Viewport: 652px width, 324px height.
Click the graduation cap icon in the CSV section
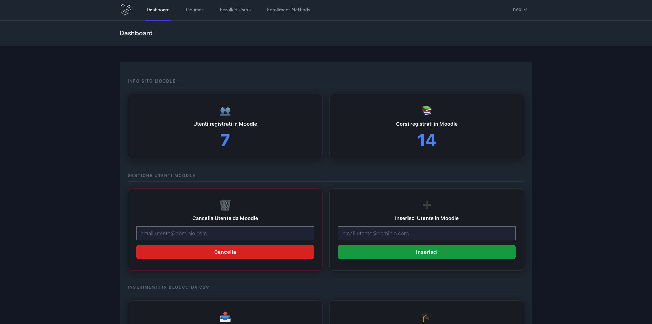point(427,317)
